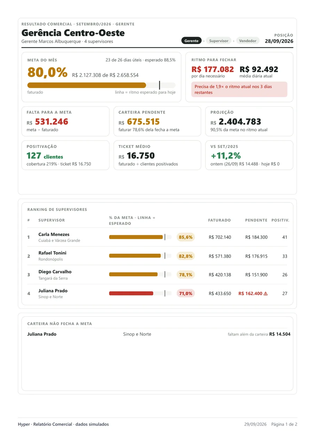
Task: Select the Gerente breadcrumb pill
Action: point(191,41)
